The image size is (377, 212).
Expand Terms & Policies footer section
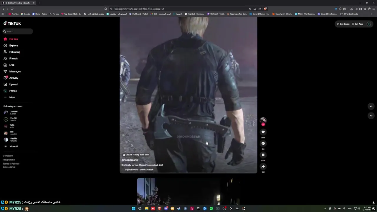pyautogui.click(x=11, y=163)
